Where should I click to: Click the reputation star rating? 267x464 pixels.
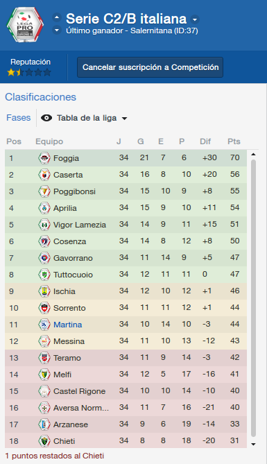point(29,72)
